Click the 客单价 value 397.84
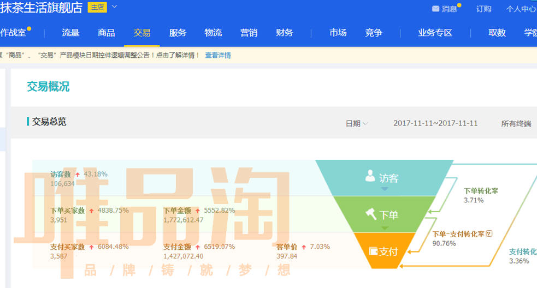The width and height of the screenshot is (537, 288). click(x=287, y=256)
